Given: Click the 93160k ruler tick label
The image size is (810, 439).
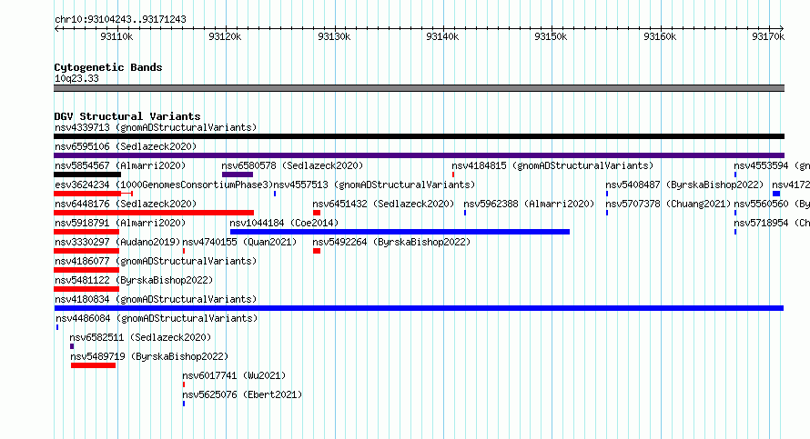Looking at the screenshot, I should [660, 36].
